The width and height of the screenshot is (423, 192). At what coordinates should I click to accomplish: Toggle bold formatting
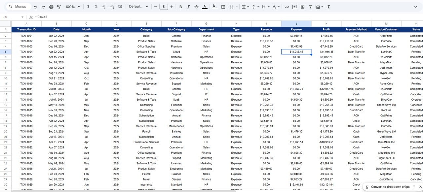[x=180, y=7]
